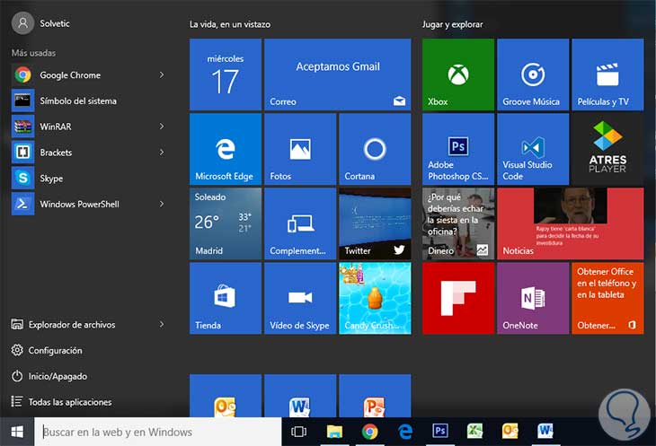
Task: Open the calendar tile showing miércoles 17
Action: (x=226, y=74)
